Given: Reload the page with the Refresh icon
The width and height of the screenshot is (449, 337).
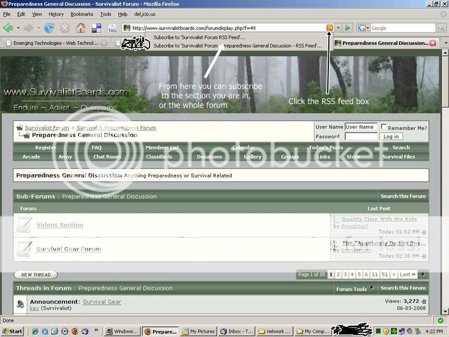Looking at the screenshot, I should pos(49,28).
